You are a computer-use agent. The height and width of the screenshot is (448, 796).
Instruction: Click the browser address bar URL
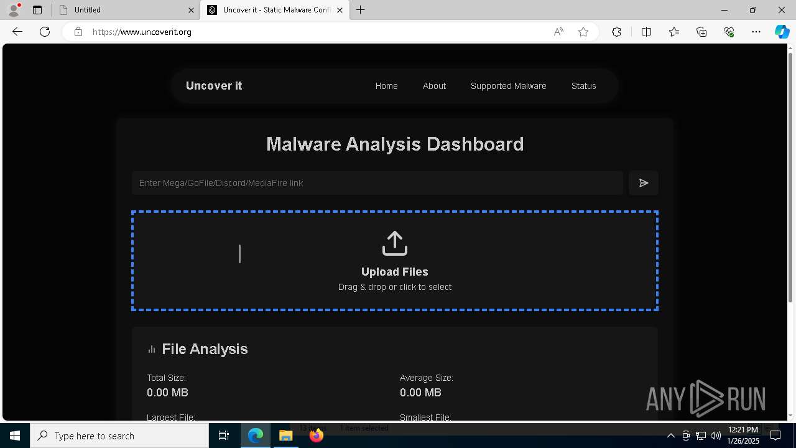[x=142, y=32]
